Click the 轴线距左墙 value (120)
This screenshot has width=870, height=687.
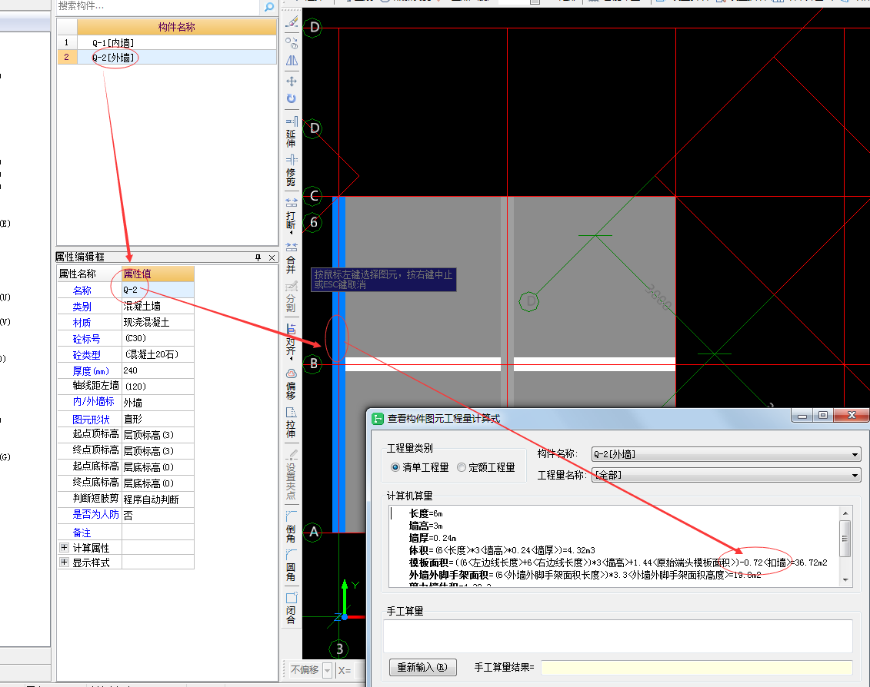[x=158, y=387]
